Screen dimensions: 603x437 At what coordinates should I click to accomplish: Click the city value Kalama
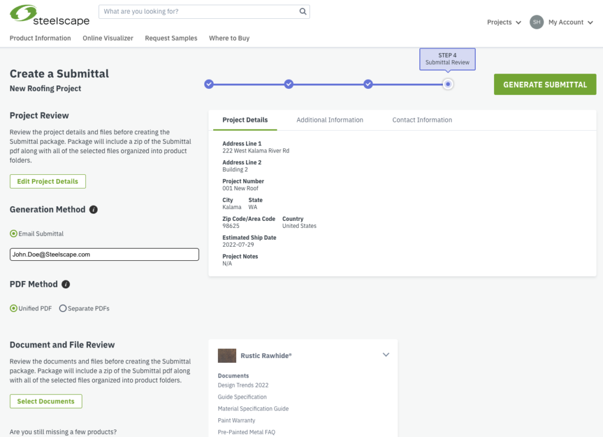click(x=232, y=207)
